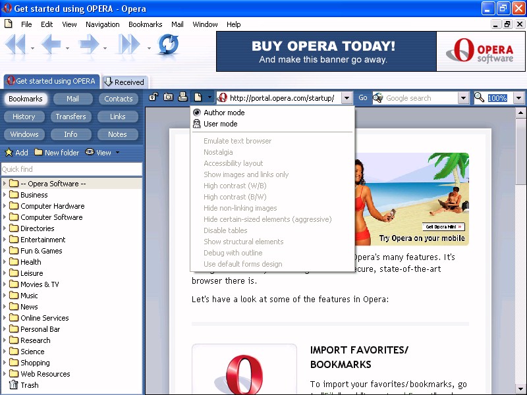Open the Transfers panel button
Screen dimensions: 527x395
point(70,117)
